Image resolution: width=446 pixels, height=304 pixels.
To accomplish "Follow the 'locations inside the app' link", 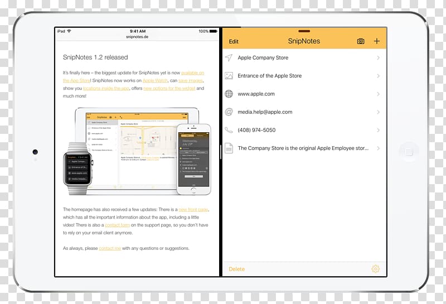I will (106, 88).
